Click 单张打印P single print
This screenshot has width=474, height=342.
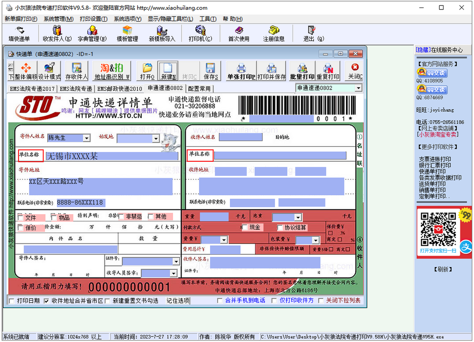click(241, 71)
